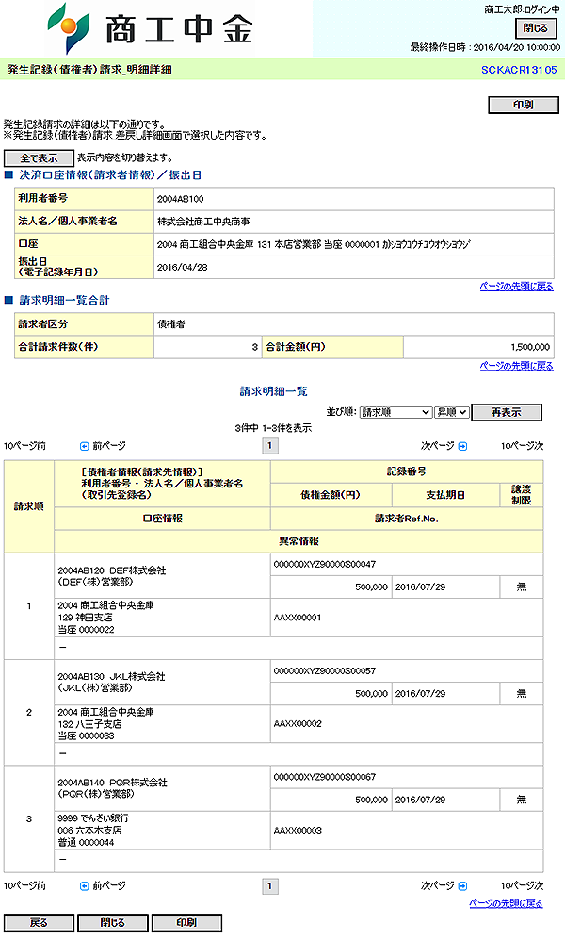Click top page number 1 button
This screenshot has width=565, height=941.
pos(270,446)
